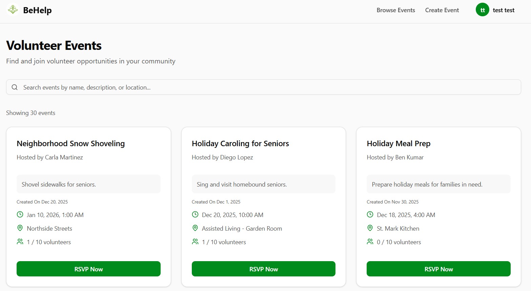531x291 pixels.
Task: RSVP to Neighborhood Snow Shoveling event
Action: pyautogui.click(x=88, y=269)
